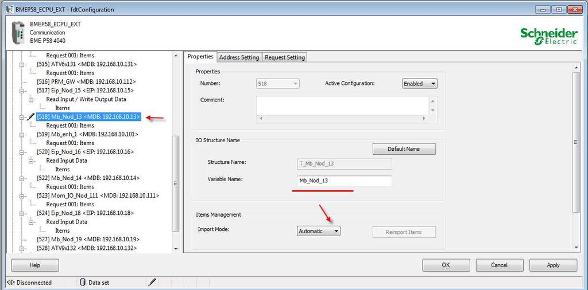Select [517] Eip_Nod_15 tree item
588x290 pixels.
(85, 91)
